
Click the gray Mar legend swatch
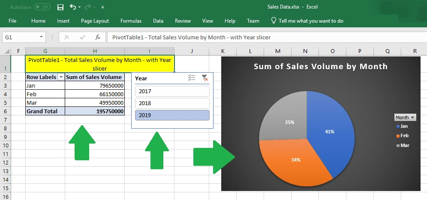tap(398, 146)
